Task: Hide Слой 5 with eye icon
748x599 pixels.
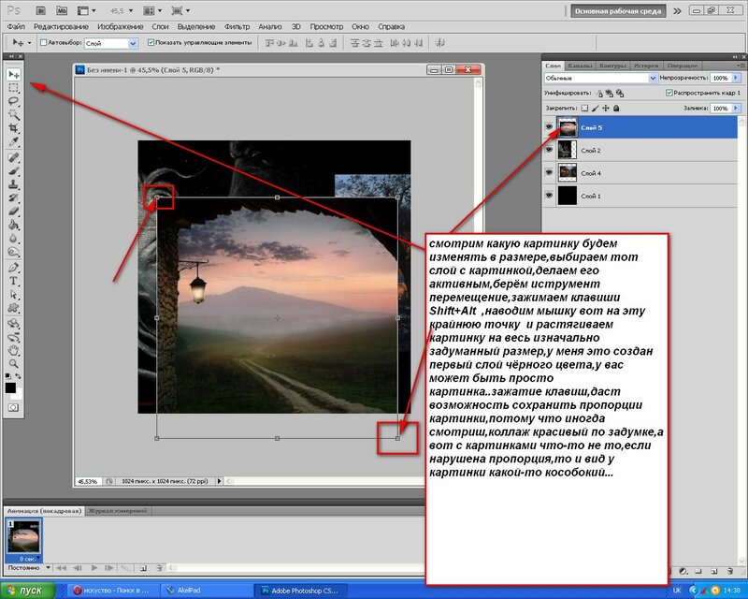Action: (x=549, y=127)
